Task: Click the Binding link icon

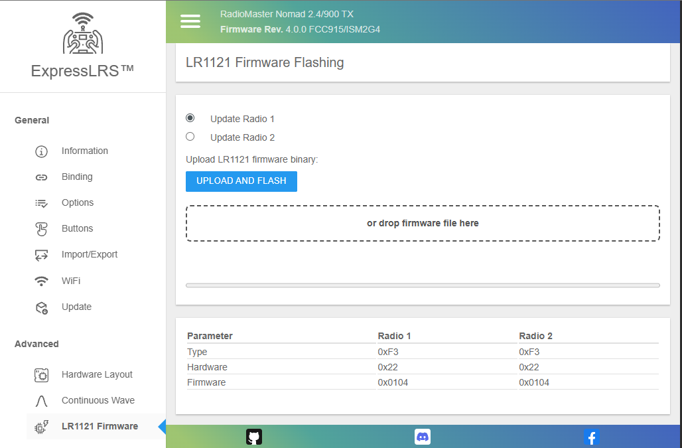Action: [41, 177]
